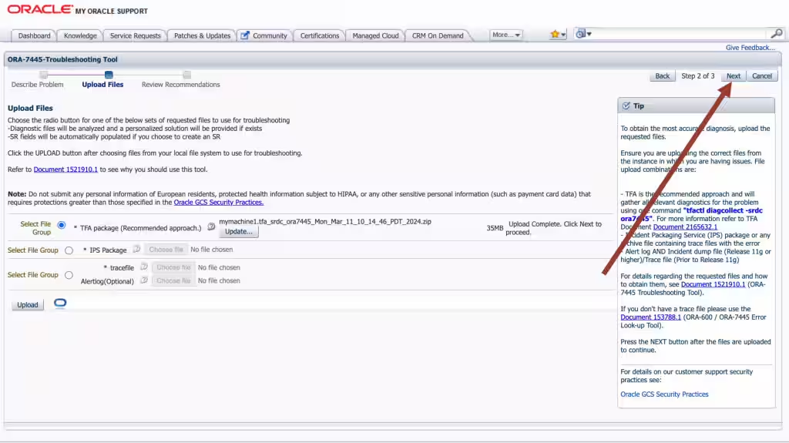Click help icon next to IPS Package
Viewport: 789px width, 443px height.
coord(136,249)
